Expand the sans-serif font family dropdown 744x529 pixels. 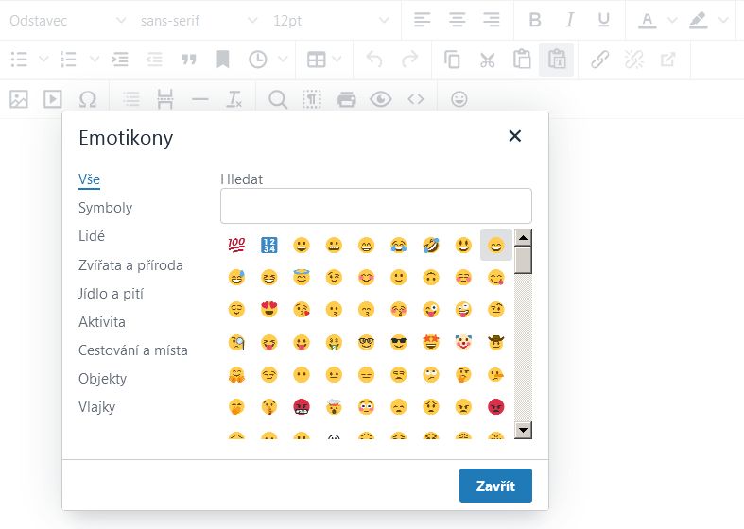198,20
